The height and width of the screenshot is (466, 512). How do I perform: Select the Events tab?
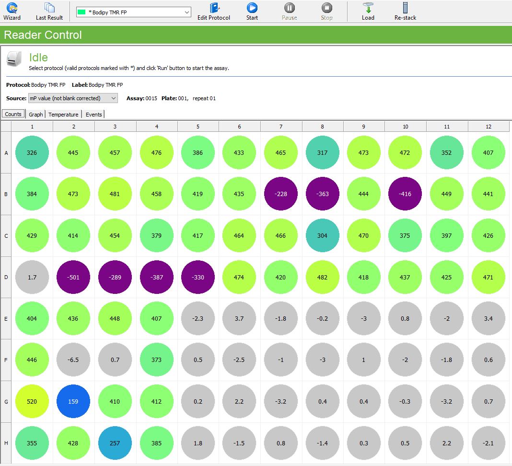click(93, 115)
